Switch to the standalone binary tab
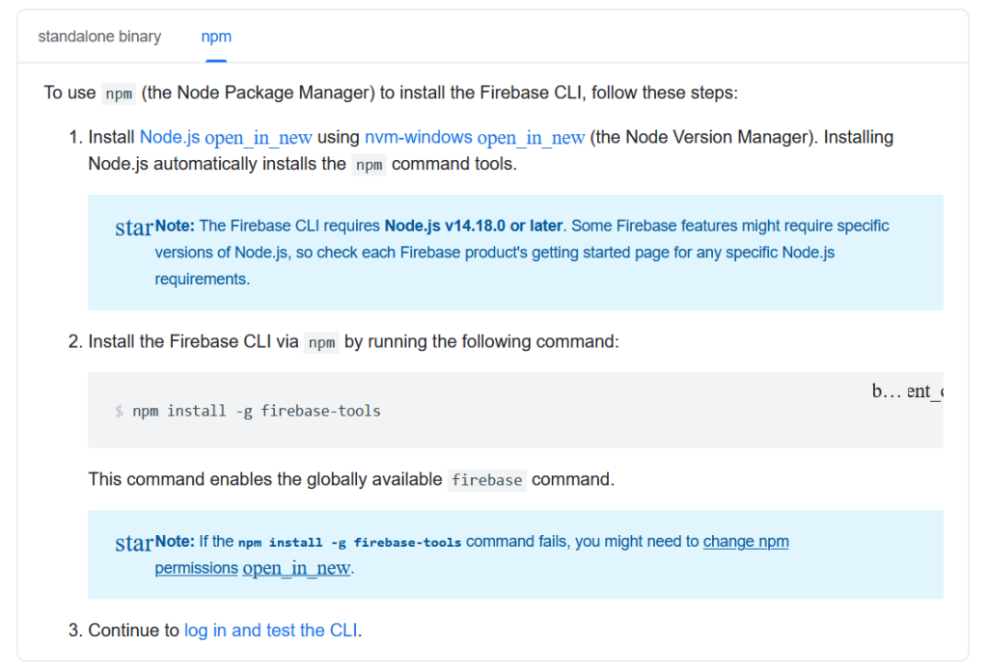Image resolution: width=988 pixels, height=672 pixels. 99,36
